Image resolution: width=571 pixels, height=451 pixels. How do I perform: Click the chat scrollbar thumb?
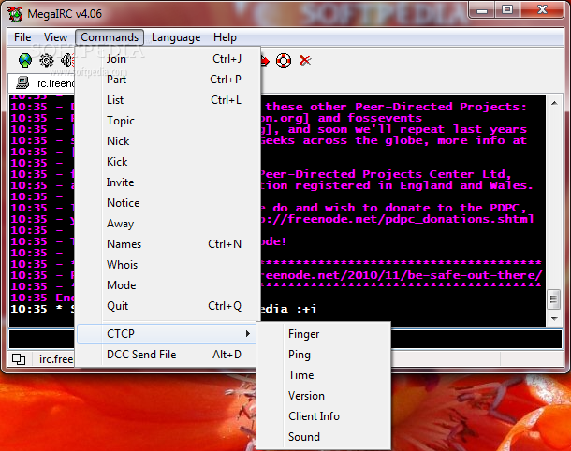point(554,298)
